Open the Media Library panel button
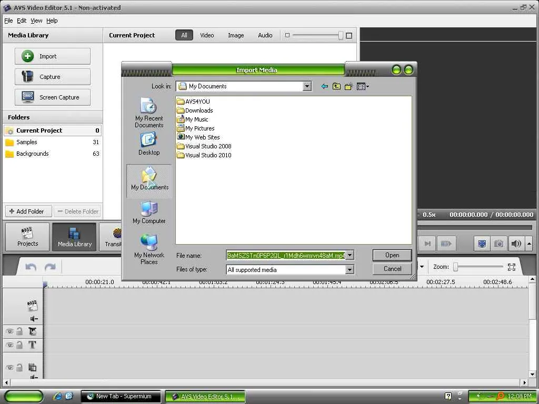Image resolution: width=539 pixels, height=404 pixels. (x=75, y=237)
